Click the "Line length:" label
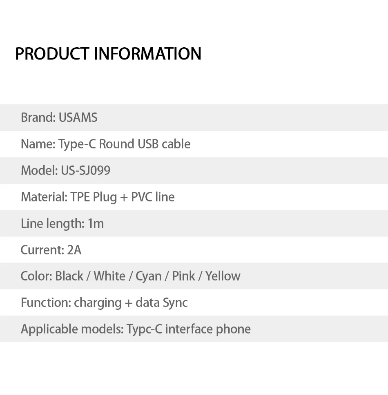Image resolution: width=388 pixels, height=395 pixels. pos(52,223)
